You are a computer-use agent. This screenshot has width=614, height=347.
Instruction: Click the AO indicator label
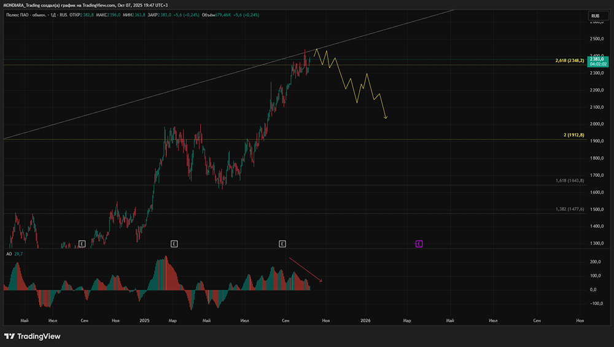(x=9, y=254)
